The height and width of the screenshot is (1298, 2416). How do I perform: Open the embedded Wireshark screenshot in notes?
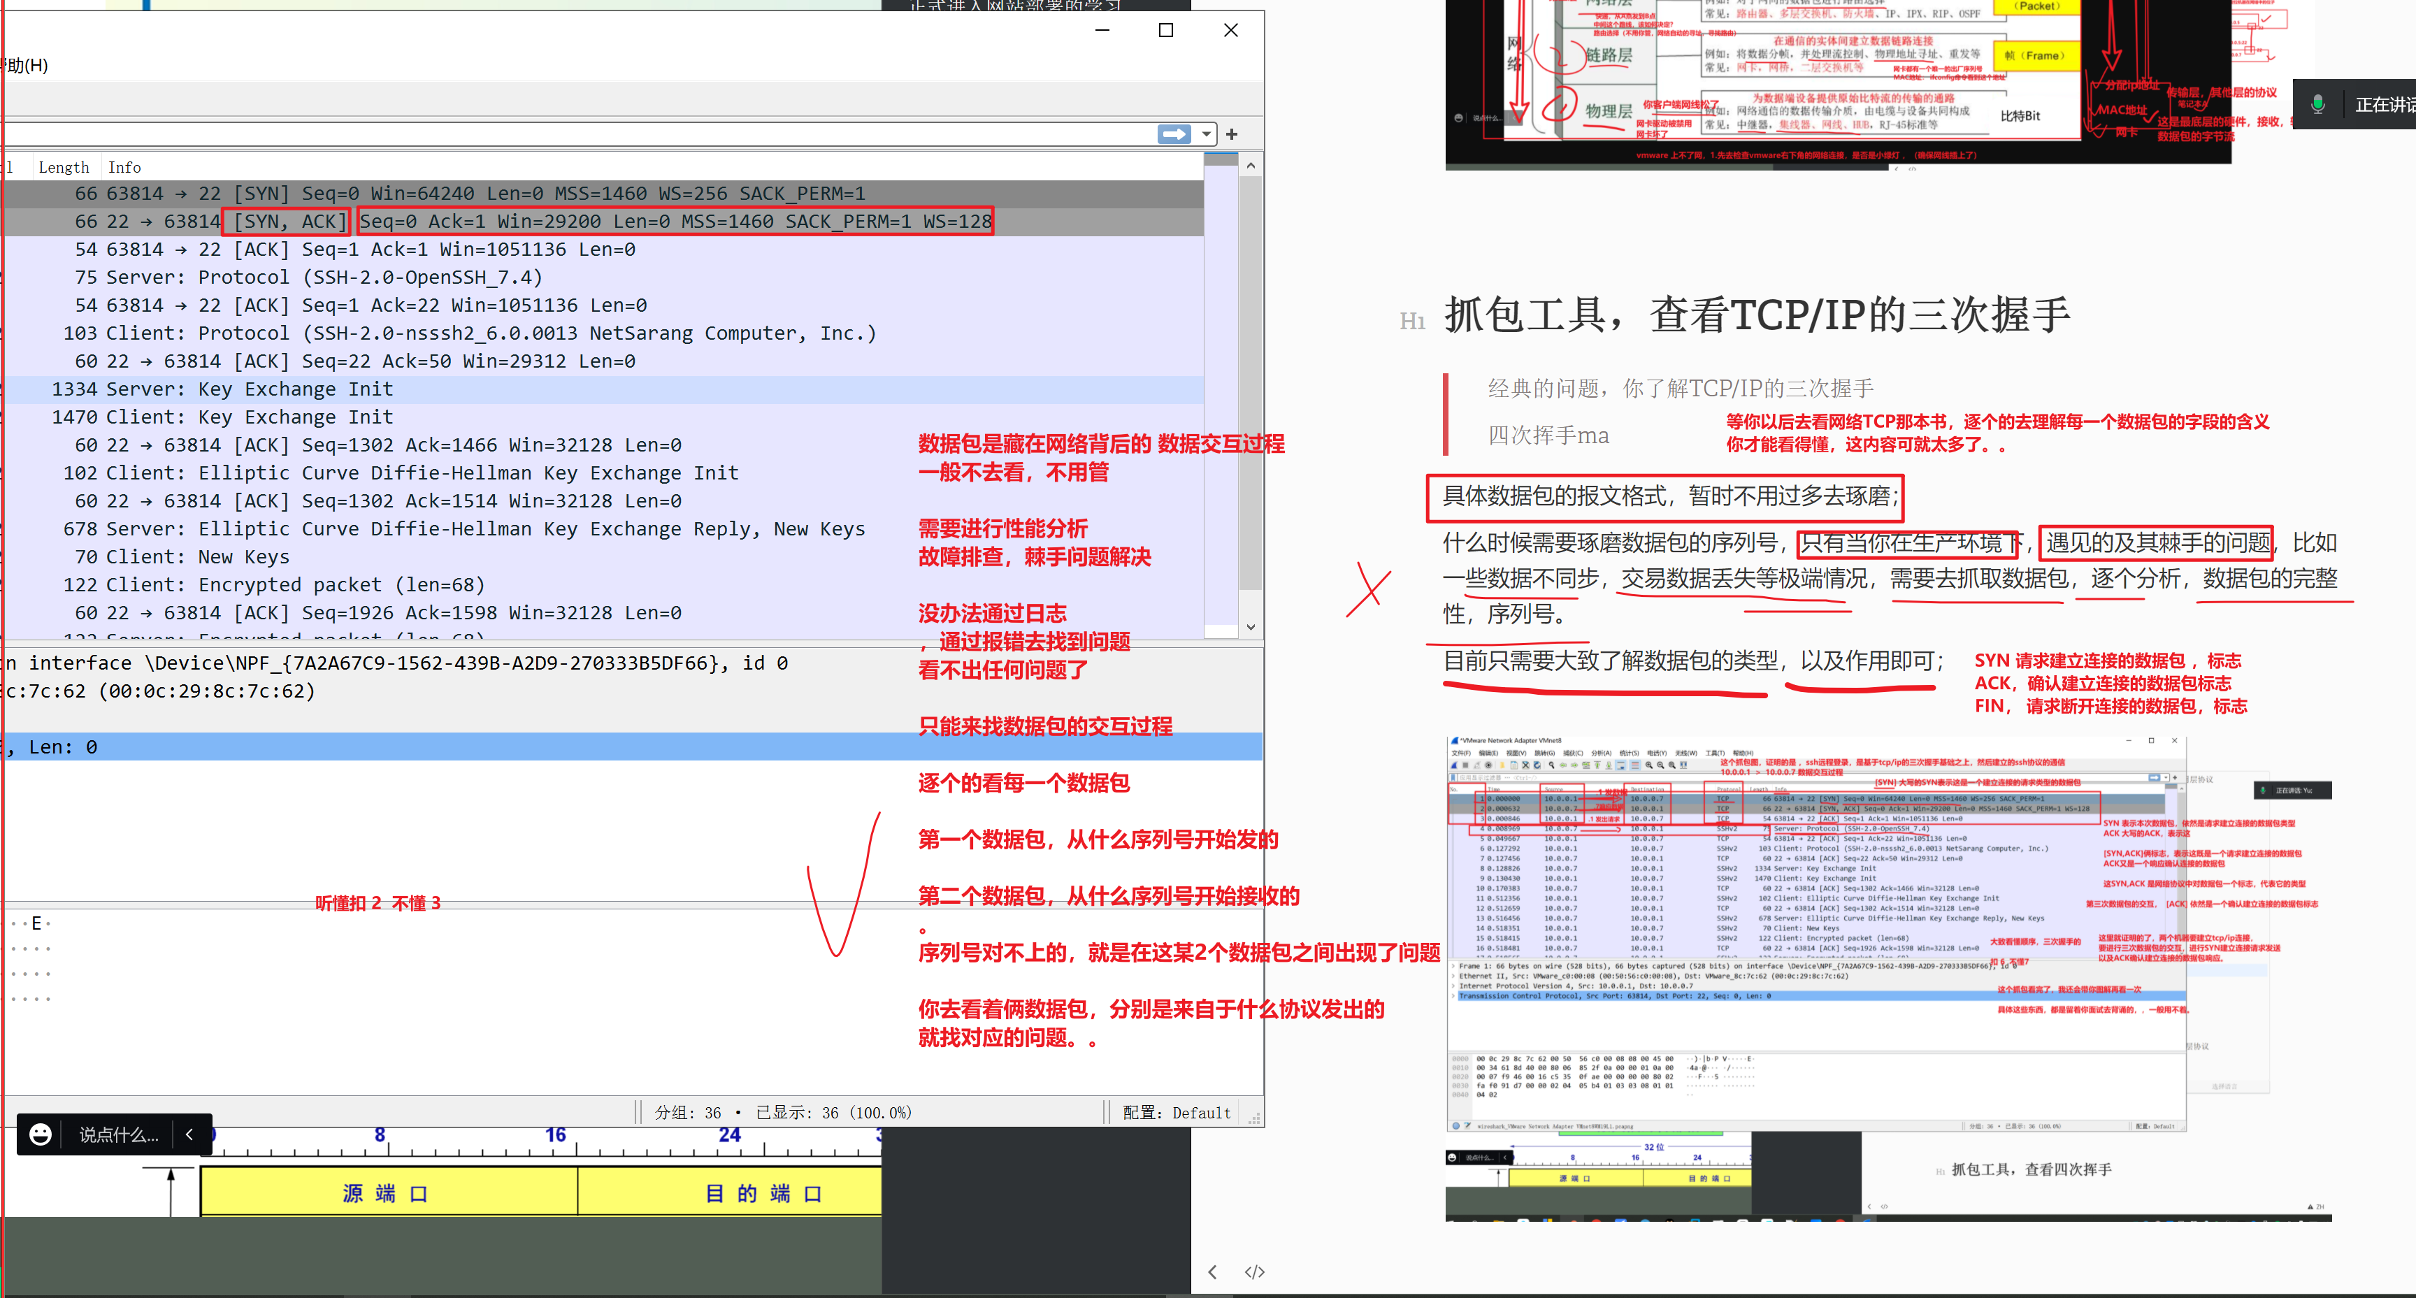(1889, 978)
